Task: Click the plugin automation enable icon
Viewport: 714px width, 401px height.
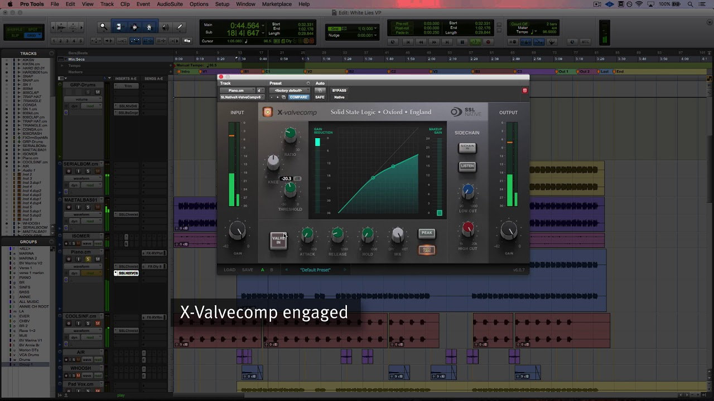Action: (320, 90)
